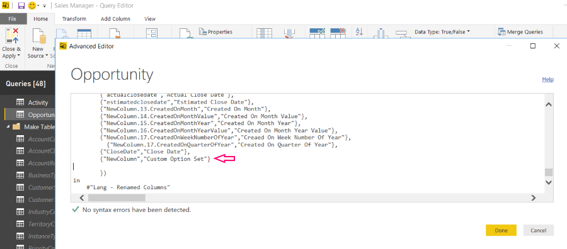Select the CustomerT query row

point(30,199)
